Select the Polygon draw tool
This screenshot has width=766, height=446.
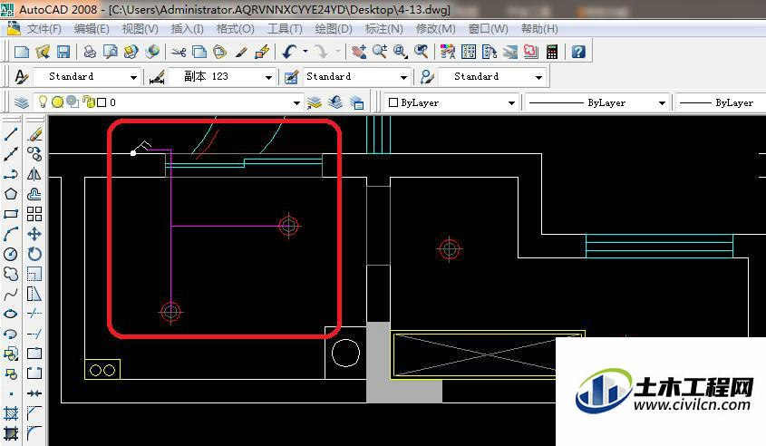(x=11, y=194)
